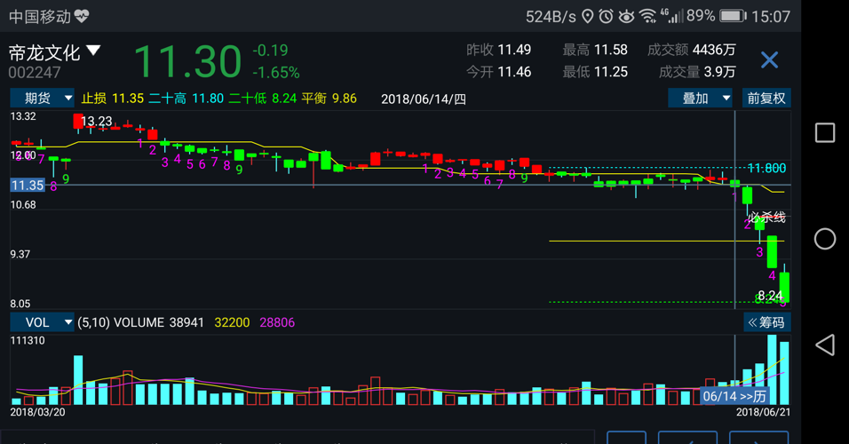Tap the VOLUME 38941 readout
The image size is (849, 444).
pos(159,322)
